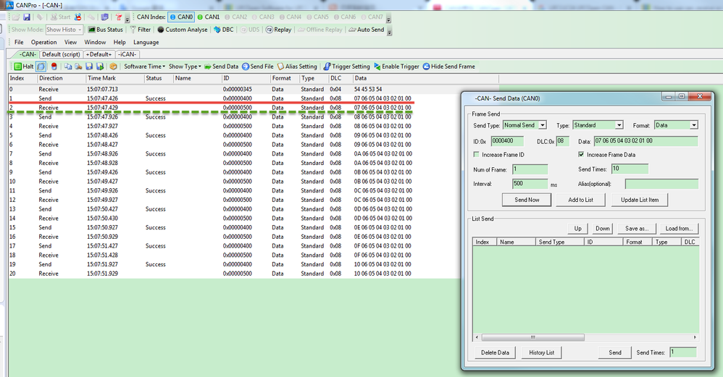Click the Send Times field showing 10
The image size is (723, 377).
pos(630,169)
